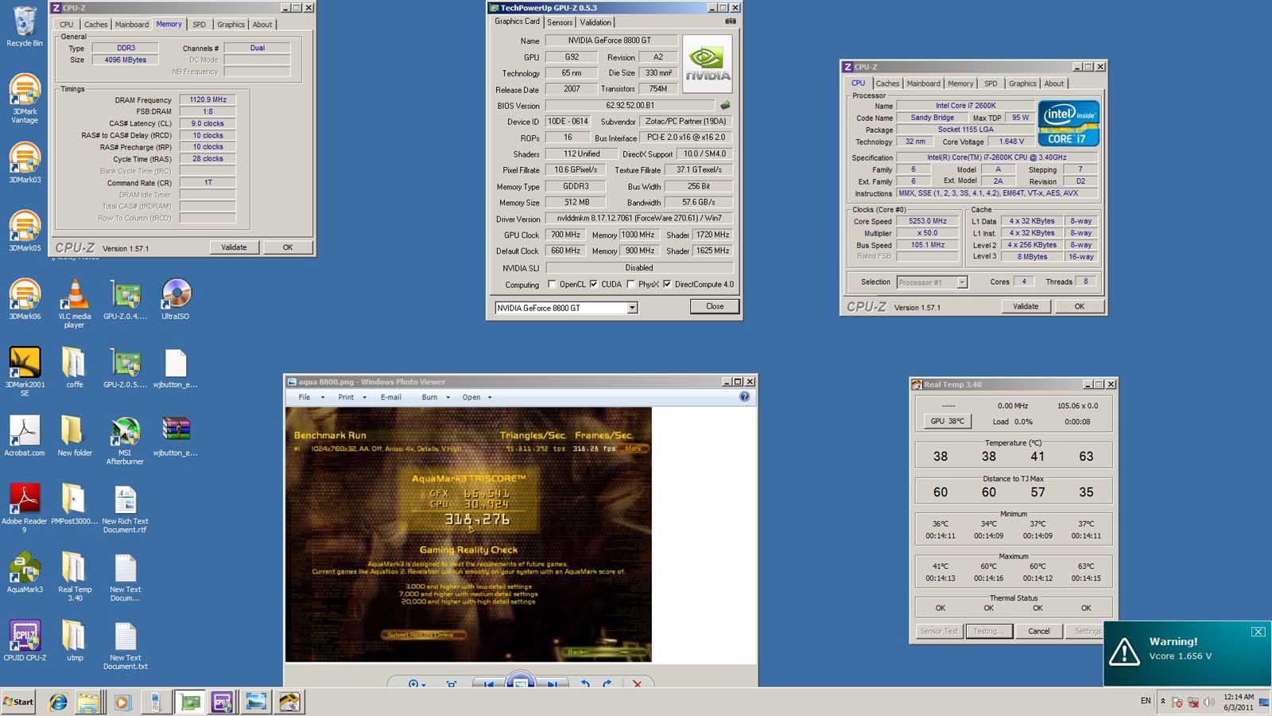
Task: Click the volume speaker tray icon
Action: pyautogui.click(x=1209, y=702)
